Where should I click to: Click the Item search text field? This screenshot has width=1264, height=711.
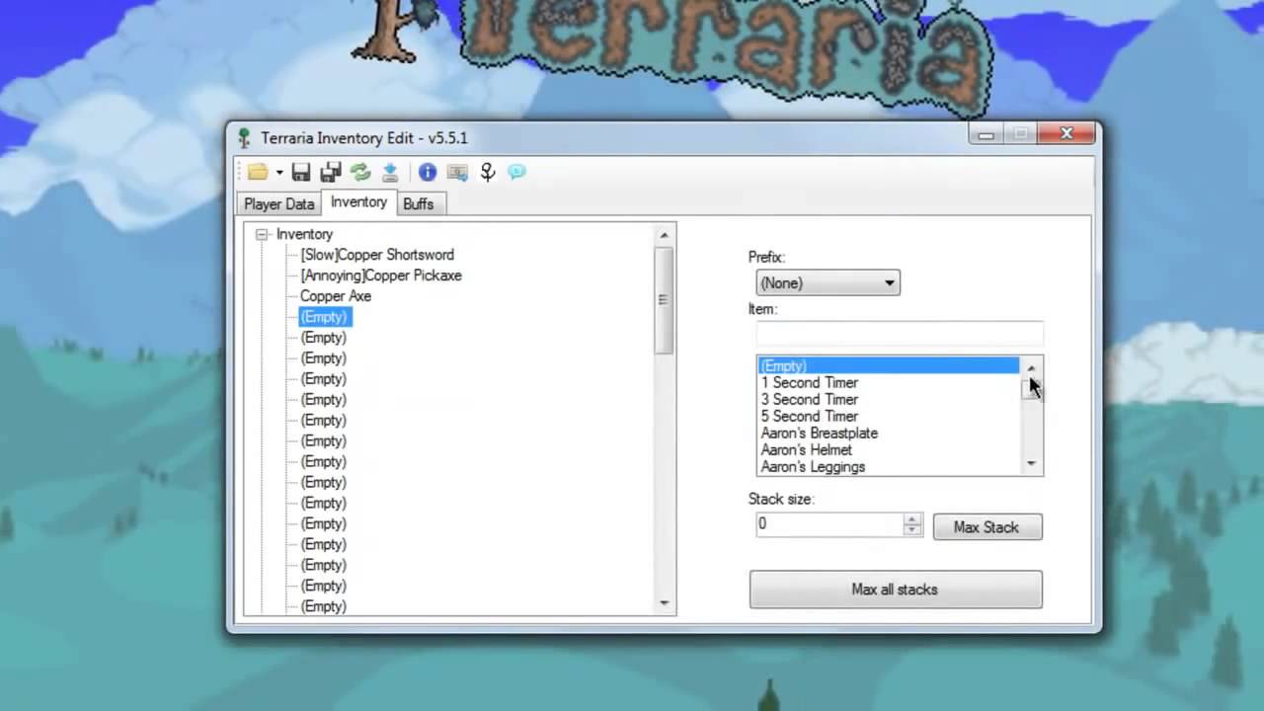(899, 333)
